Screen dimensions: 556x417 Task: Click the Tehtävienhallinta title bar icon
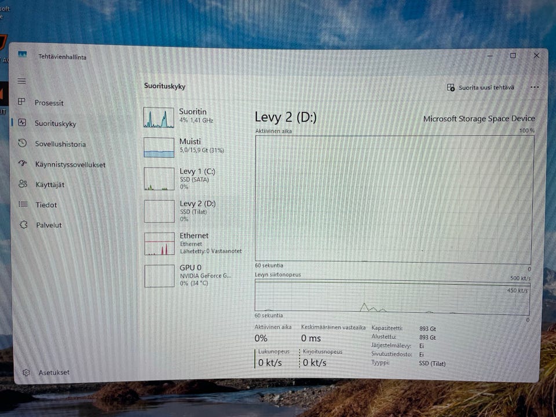(23, 54)
